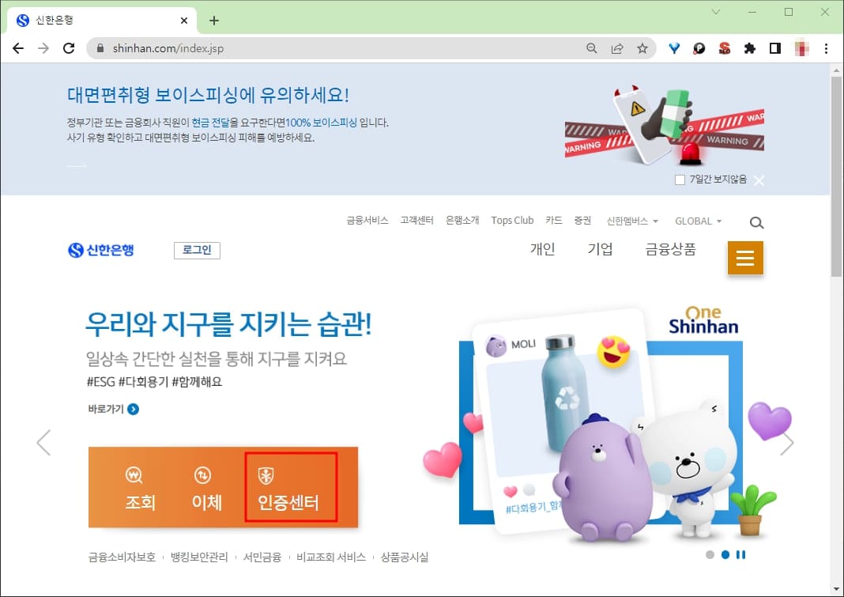Open the orange hamburger full menu

coord(745,258)
